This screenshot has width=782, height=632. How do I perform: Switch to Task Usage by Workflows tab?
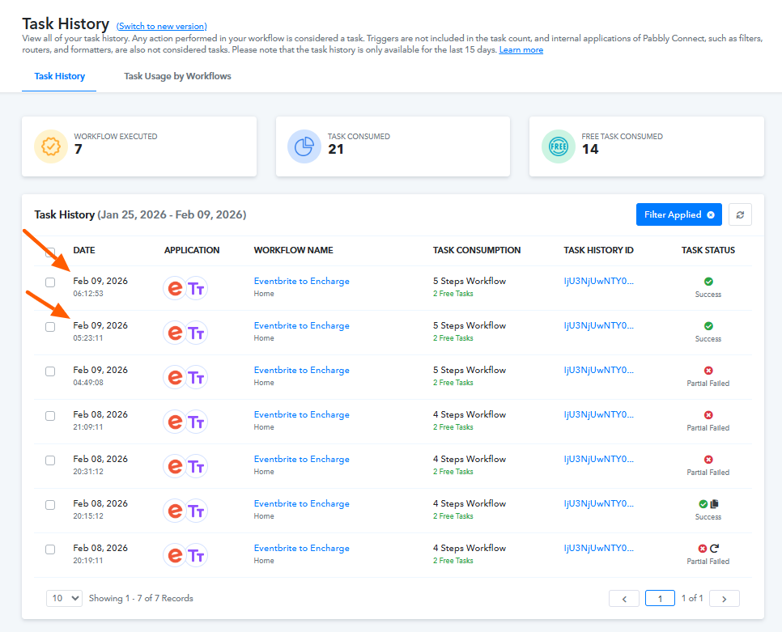[177, 76]
